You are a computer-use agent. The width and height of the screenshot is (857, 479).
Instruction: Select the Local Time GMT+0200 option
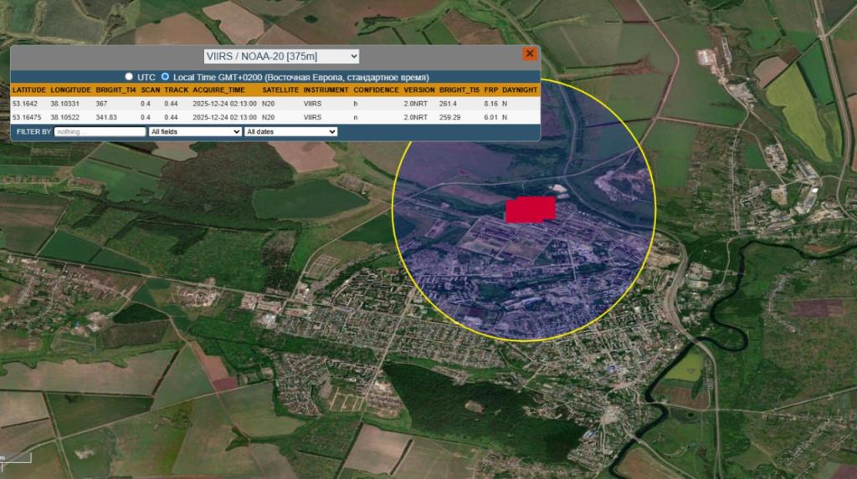pyautogui.click(x=165, y=76)
